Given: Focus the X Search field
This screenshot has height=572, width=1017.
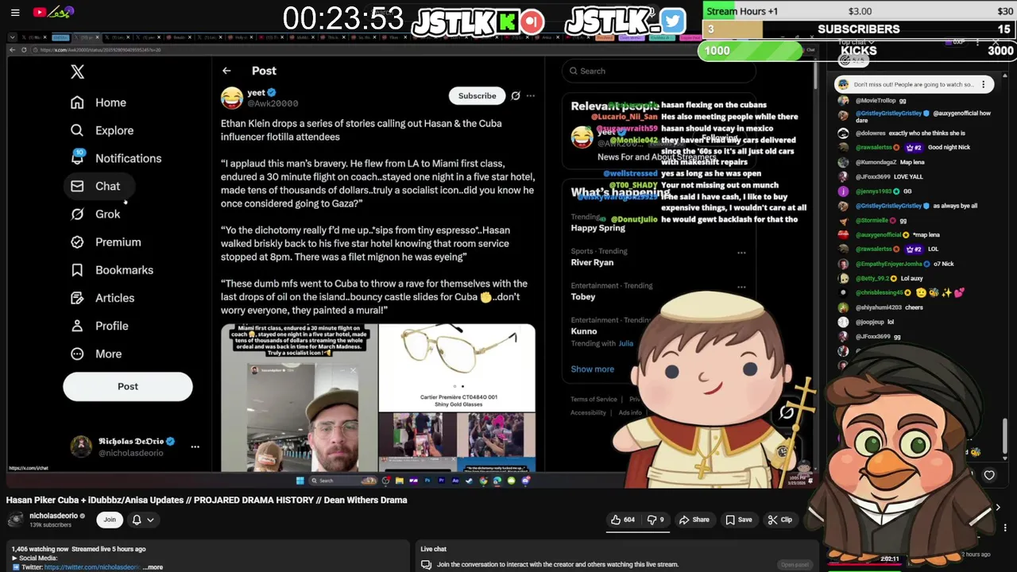Looking at the screenshot, I should click(658, 71).
